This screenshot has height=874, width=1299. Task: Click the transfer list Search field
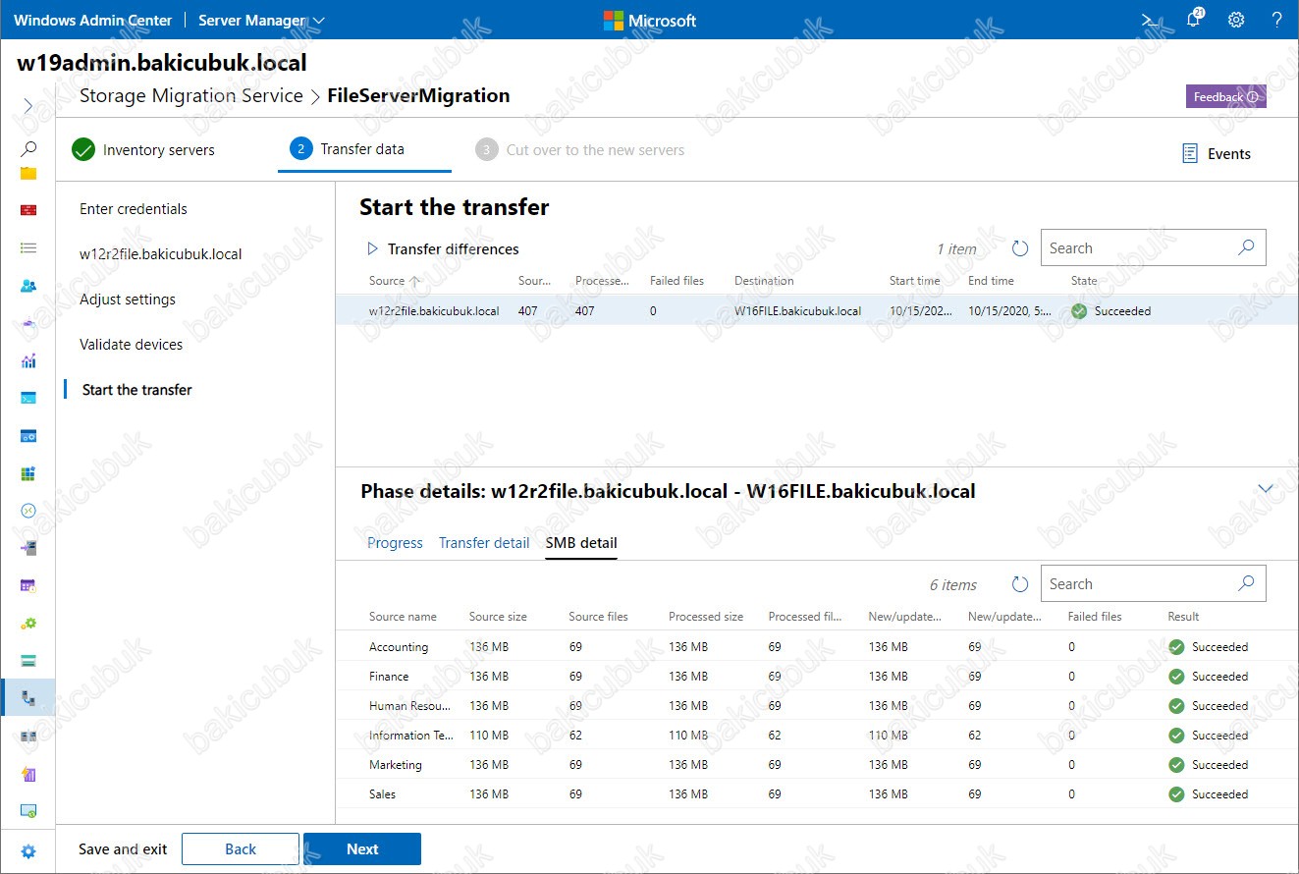1154,247
